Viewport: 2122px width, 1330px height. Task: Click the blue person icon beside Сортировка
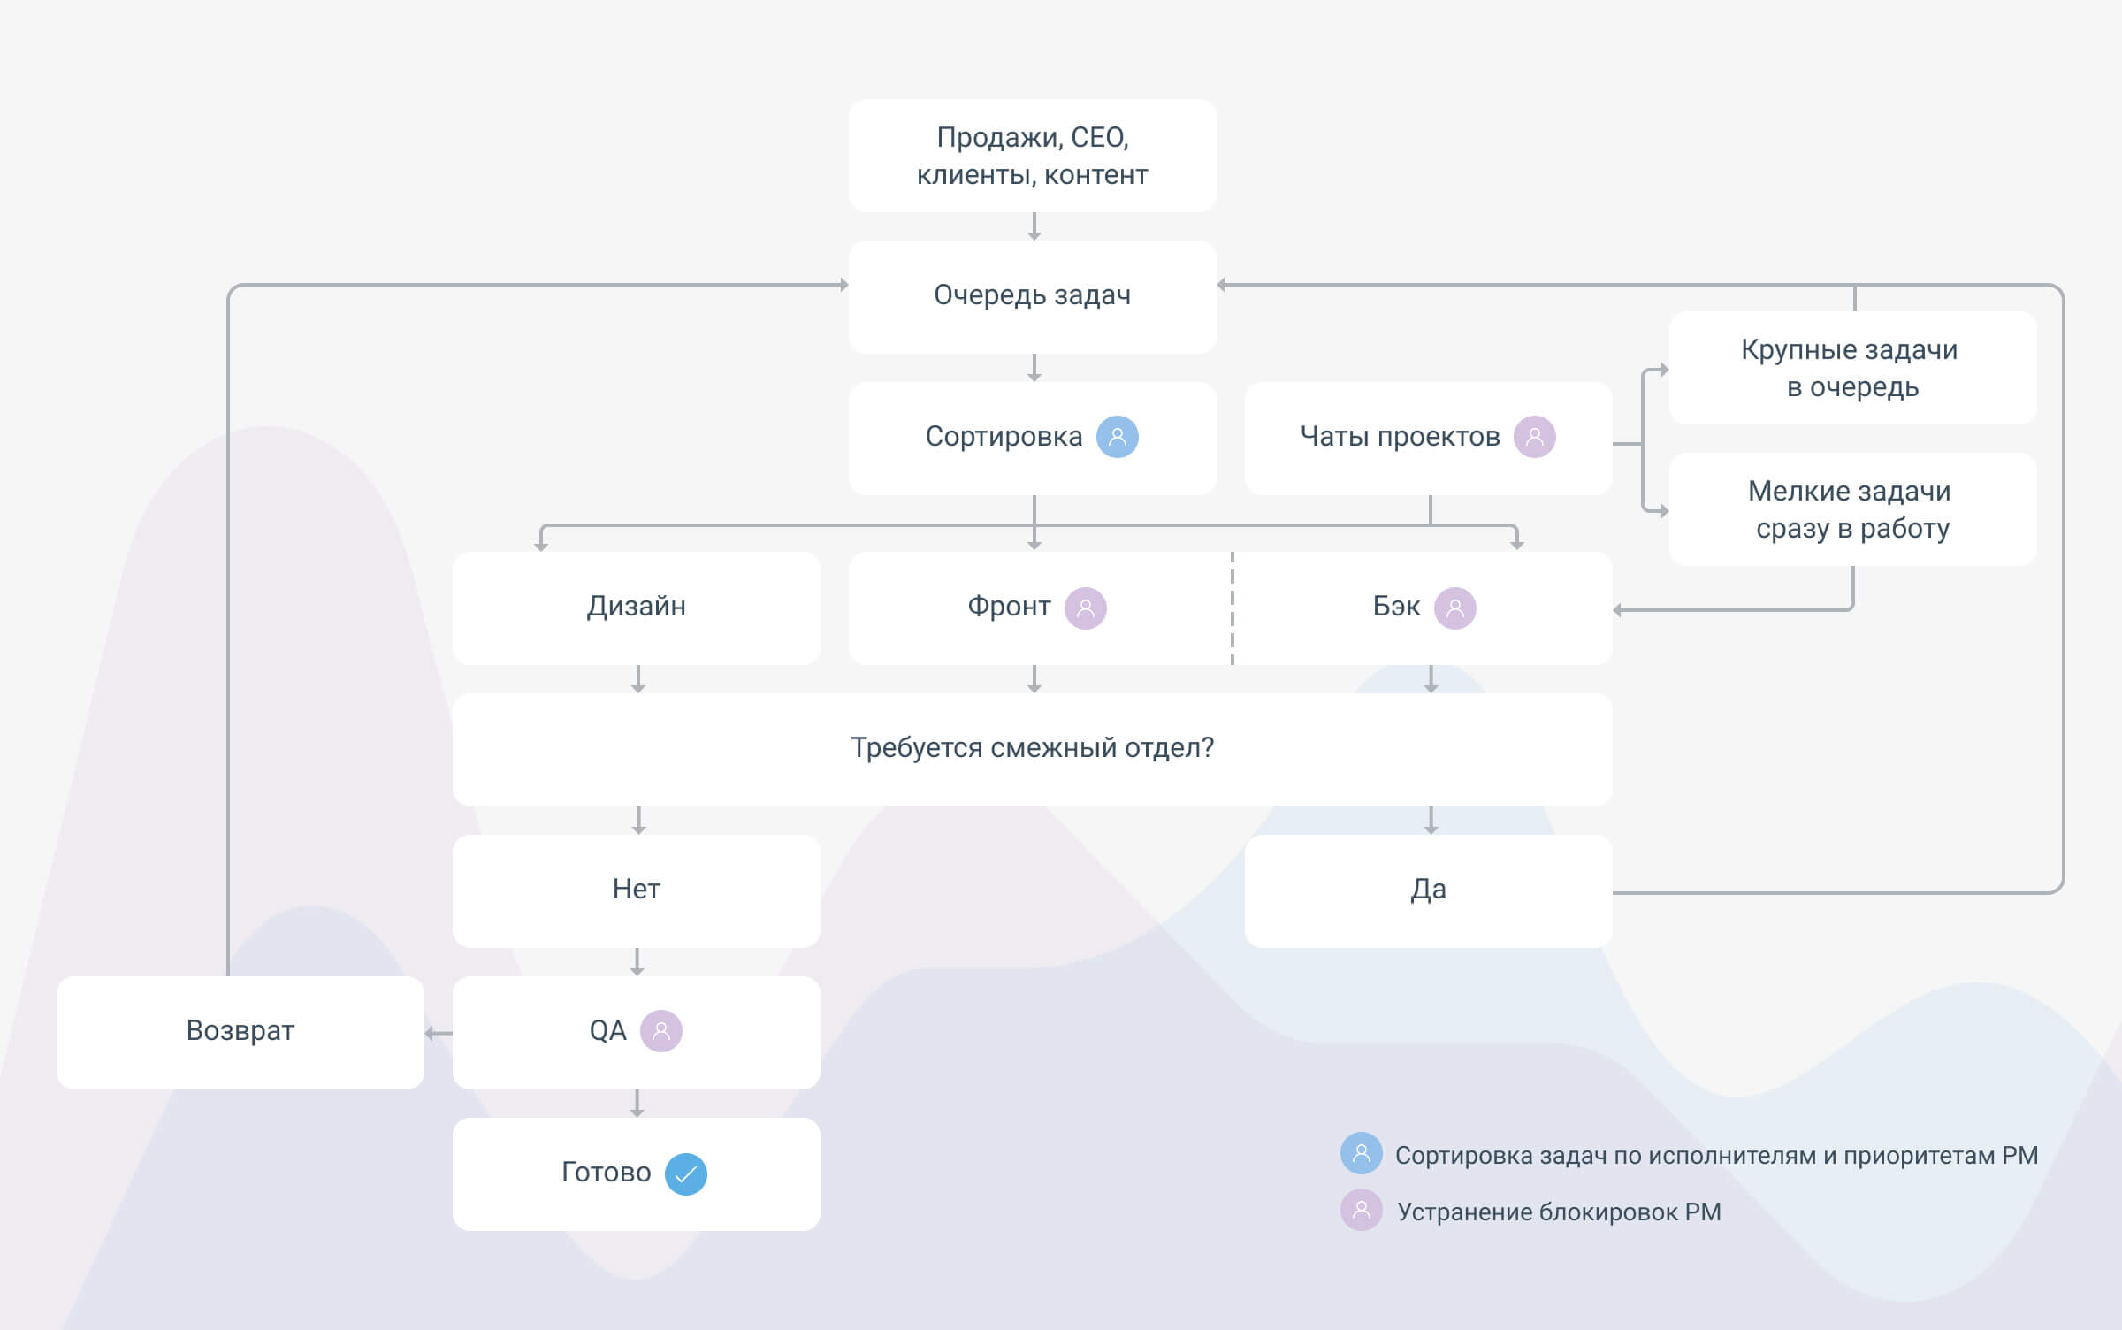tap(1118, 437)
